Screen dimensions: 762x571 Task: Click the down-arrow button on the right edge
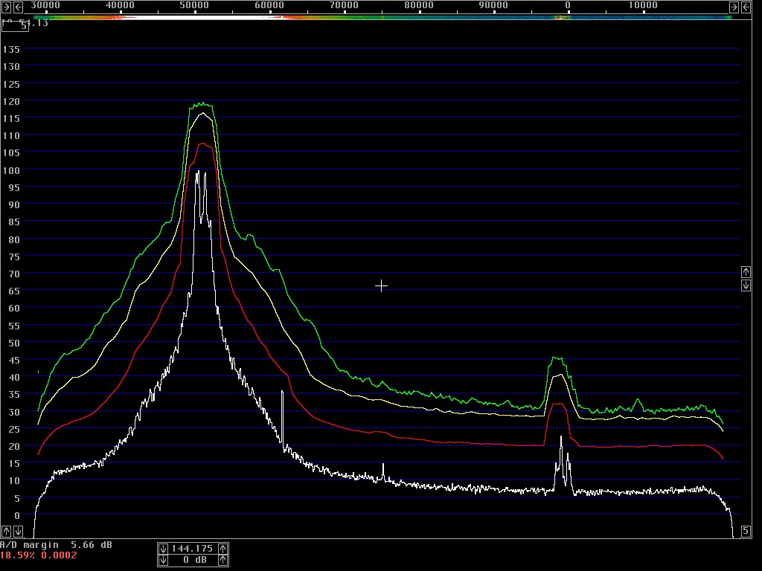coord(746,285)
